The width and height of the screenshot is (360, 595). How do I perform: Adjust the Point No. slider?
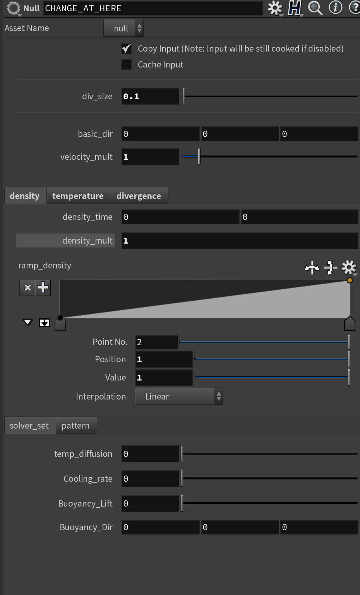point(265,342)
